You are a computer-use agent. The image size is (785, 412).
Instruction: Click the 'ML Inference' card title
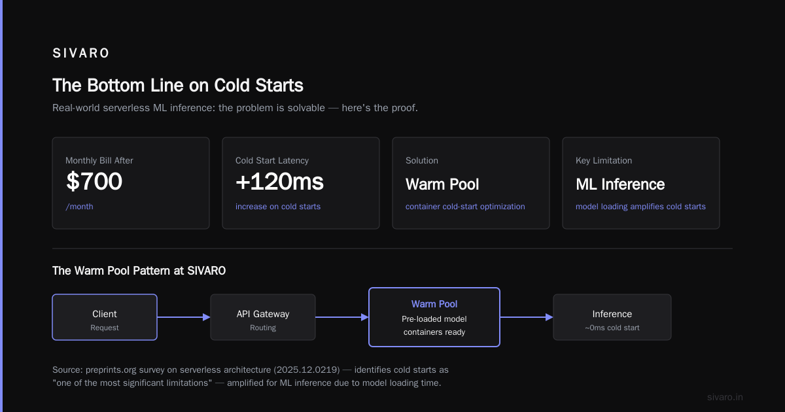620,184
